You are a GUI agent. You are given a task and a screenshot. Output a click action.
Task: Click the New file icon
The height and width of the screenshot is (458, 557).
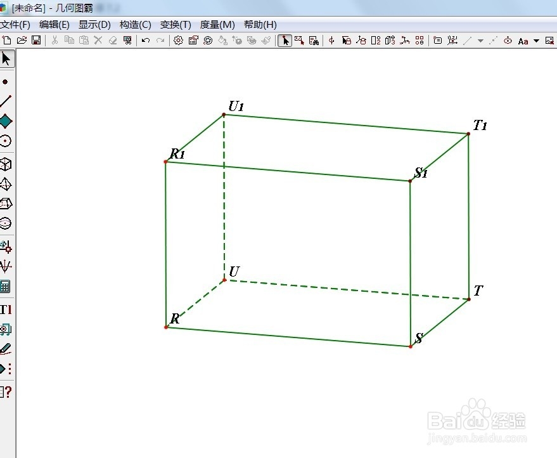coord(7,40)
